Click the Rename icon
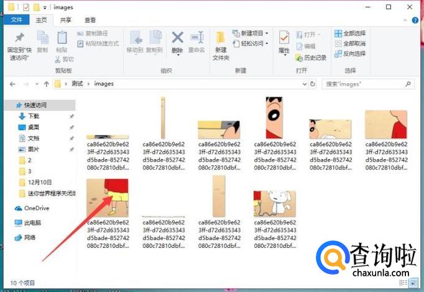The image size is (424, 292). 196,37
